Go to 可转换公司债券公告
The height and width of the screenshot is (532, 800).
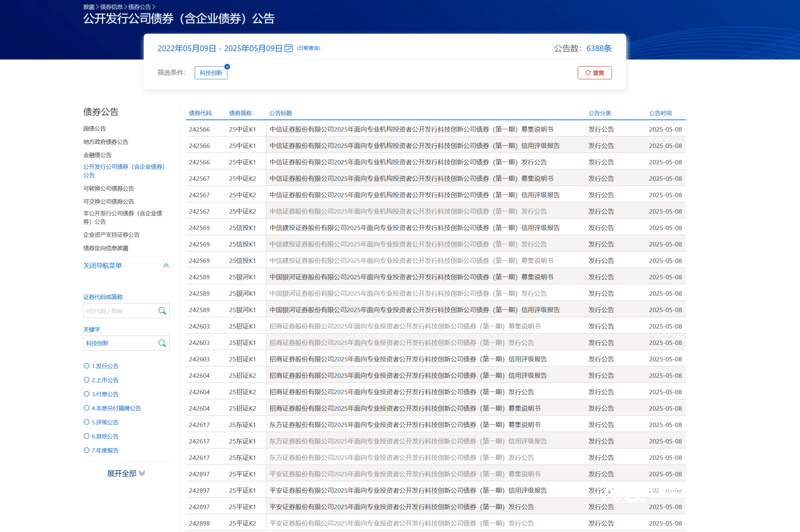(108, 188)
